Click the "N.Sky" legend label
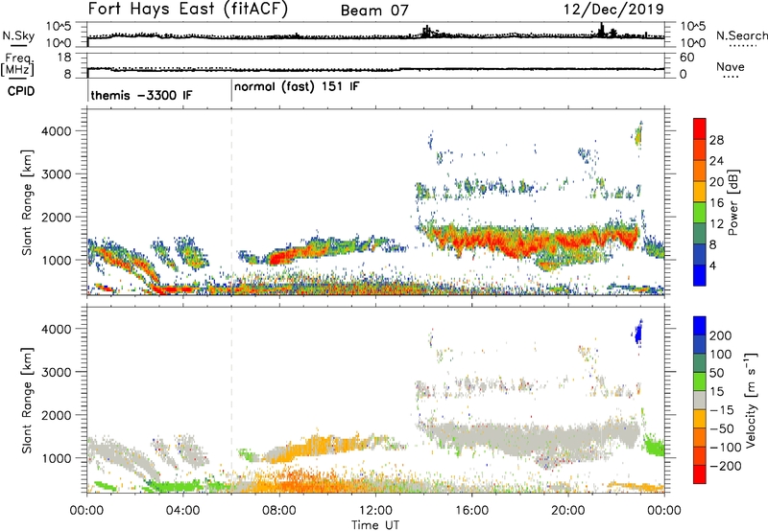The height and width of the screenshot is (531, 768). tap(18, 35)
